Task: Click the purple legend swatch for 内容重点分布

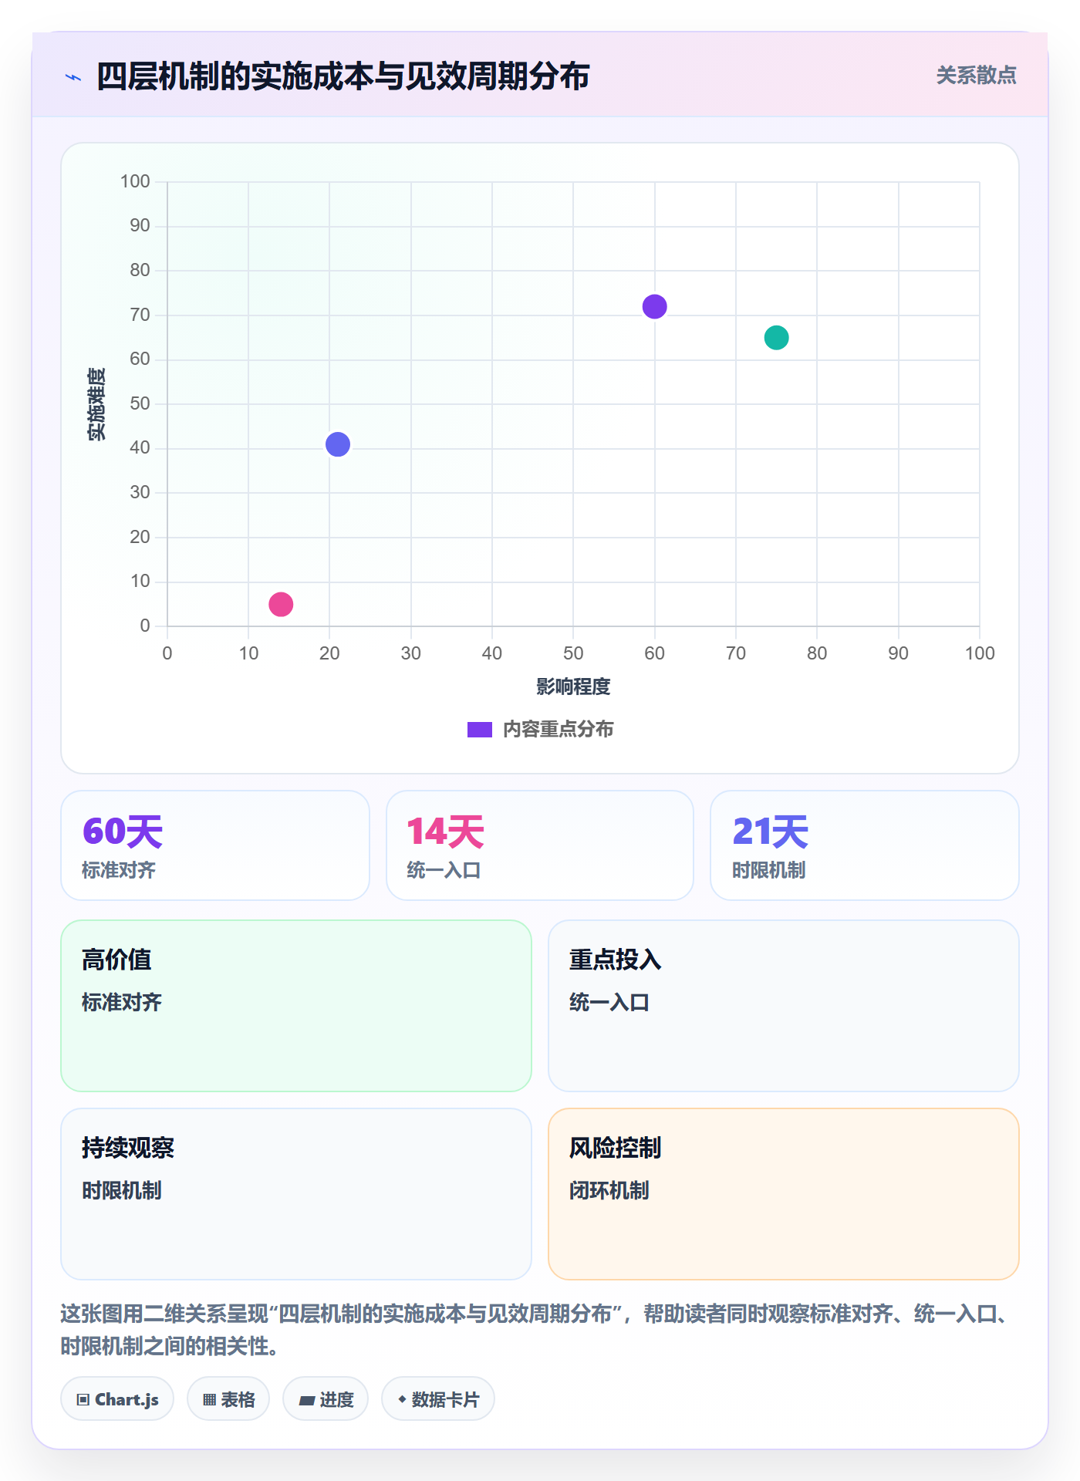Action: point(479,730)
